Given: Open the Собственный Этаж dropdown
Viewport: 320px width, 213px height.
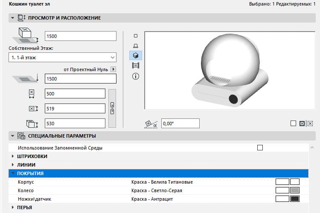Looking at the screenshot, I should (62, 57).
